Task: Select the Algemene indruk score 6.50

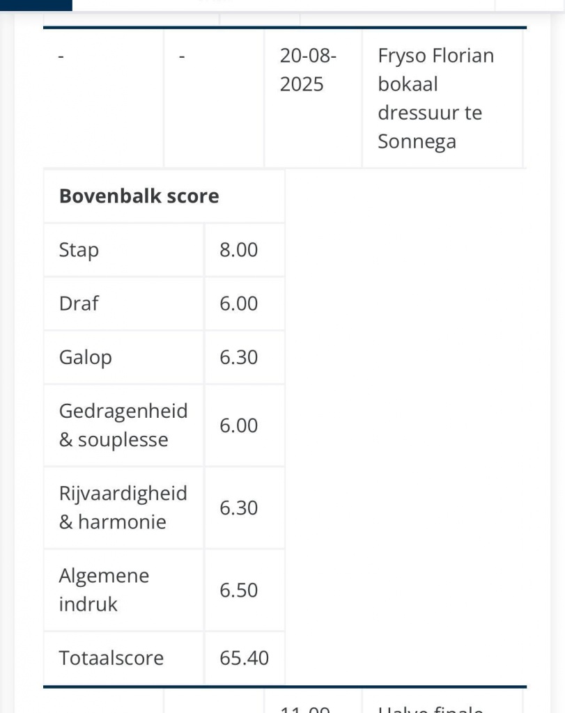Action: [238, 590]
